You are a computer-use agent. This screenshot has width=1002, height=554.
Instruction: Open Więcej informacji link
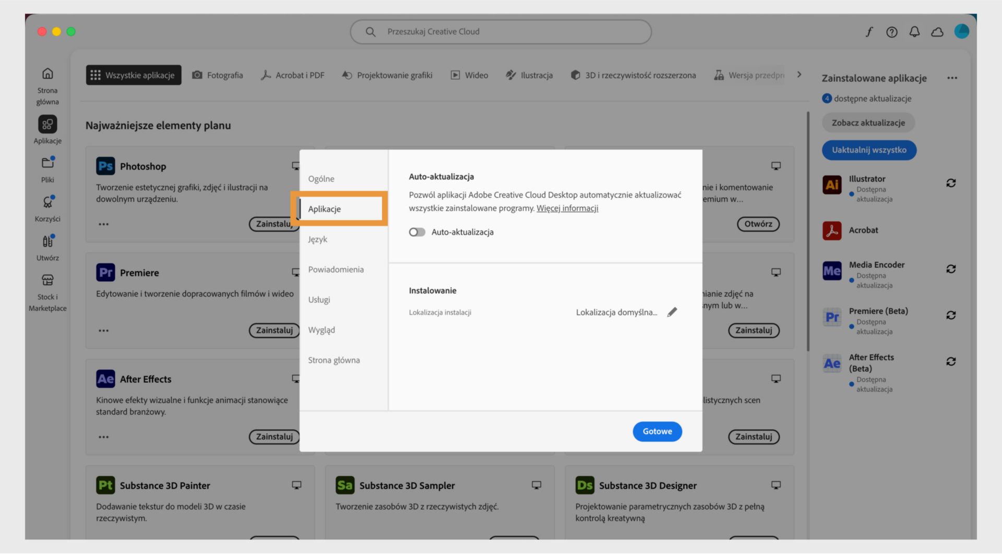tap(567, 208)
